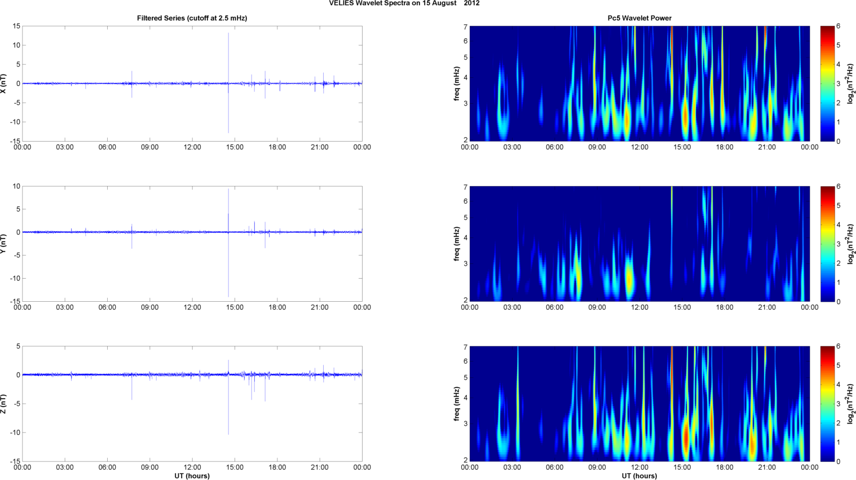
Task: Click the '21:00' tick under the top wavelet plot
Action: (x=767, y=147)
